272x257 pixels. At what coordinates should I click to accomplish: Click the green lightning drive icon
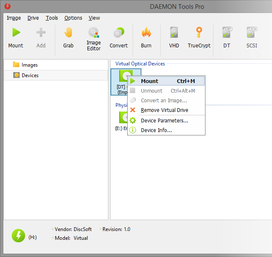point(18,236)
